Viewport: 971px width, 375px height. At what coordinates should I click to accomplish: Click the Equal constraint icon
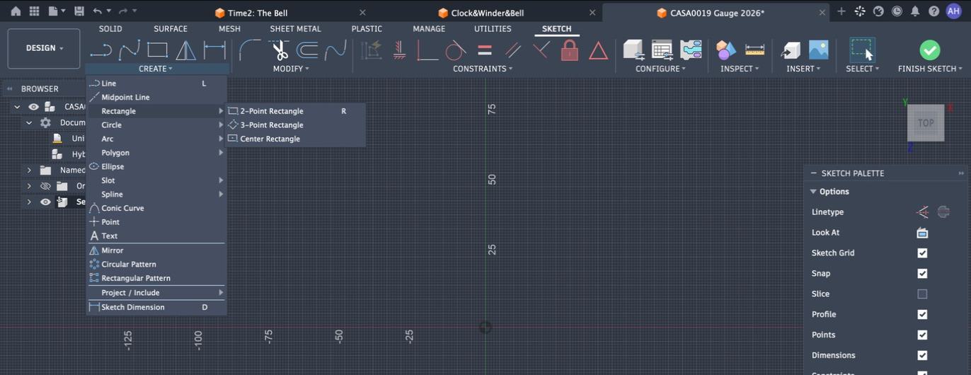click(485, 50)
